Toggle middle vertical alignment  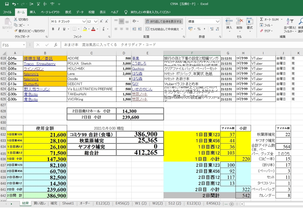pyautogui.click(x=122, y=22)
